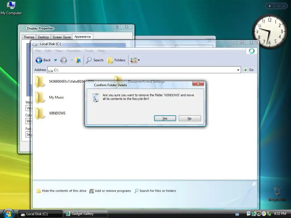Click the sidebar next gadgets arrow
This screenshot has height=218, width=291.
(284, 6)
